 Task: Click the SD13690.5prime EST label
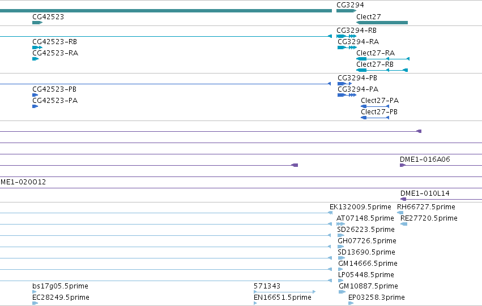366,252
